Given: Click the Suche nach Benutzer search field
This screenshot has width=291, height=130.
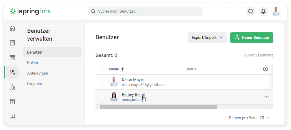Looking at the screenshot, I should point(145,11).
